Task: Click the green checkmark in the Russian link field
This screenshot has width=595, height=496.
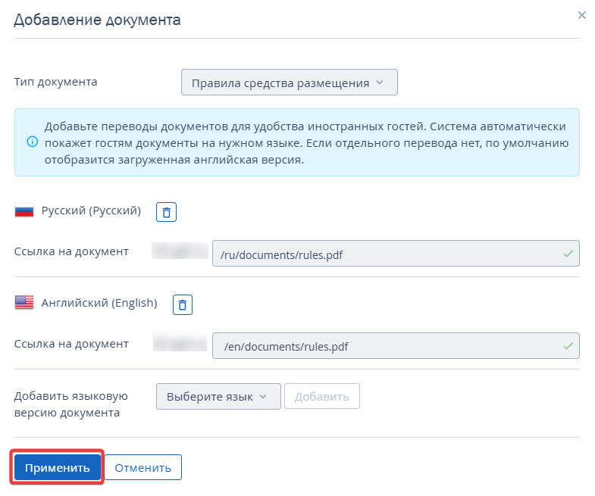Action: click(x=568, y=254)
